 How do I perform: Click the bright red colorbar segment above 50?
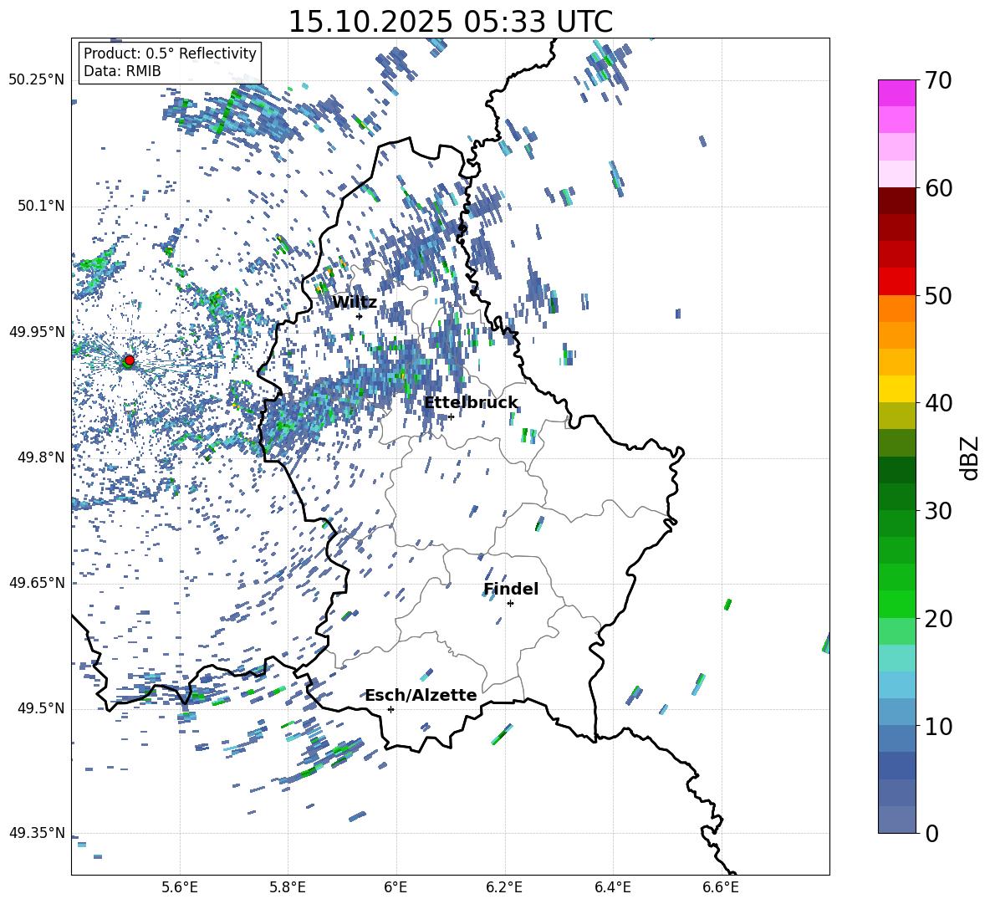coord(897,282)
